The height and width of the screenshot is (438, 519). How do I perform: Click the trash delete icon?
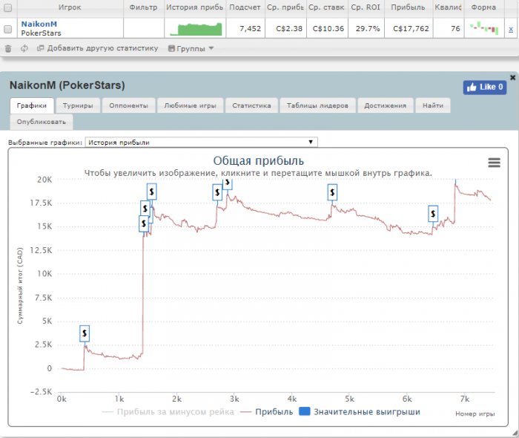click(8, 49)
